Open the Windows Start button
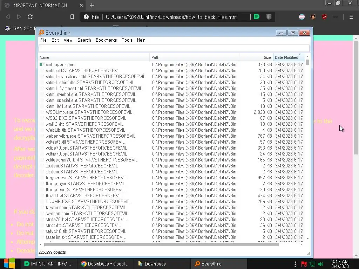Image resolution: width=359 pixels, height=269 pixels. (9, 264)
